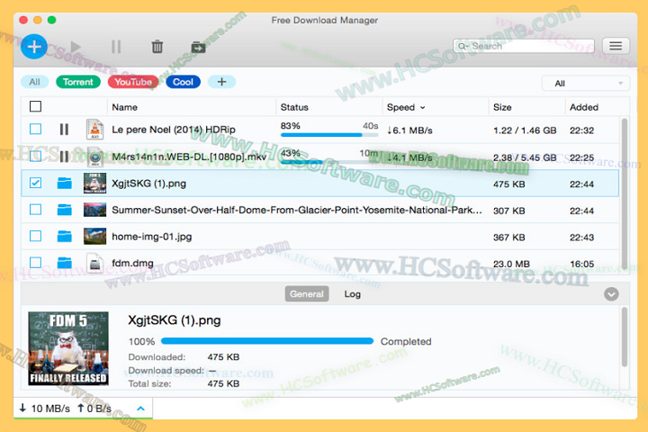648x432 pixels.
Task: Select the All tag filter
Action: point(35,82)
